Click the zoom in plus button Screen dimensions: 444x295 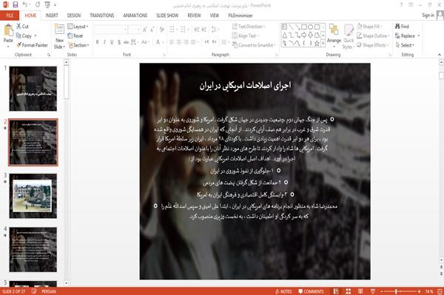click(419, 291)
